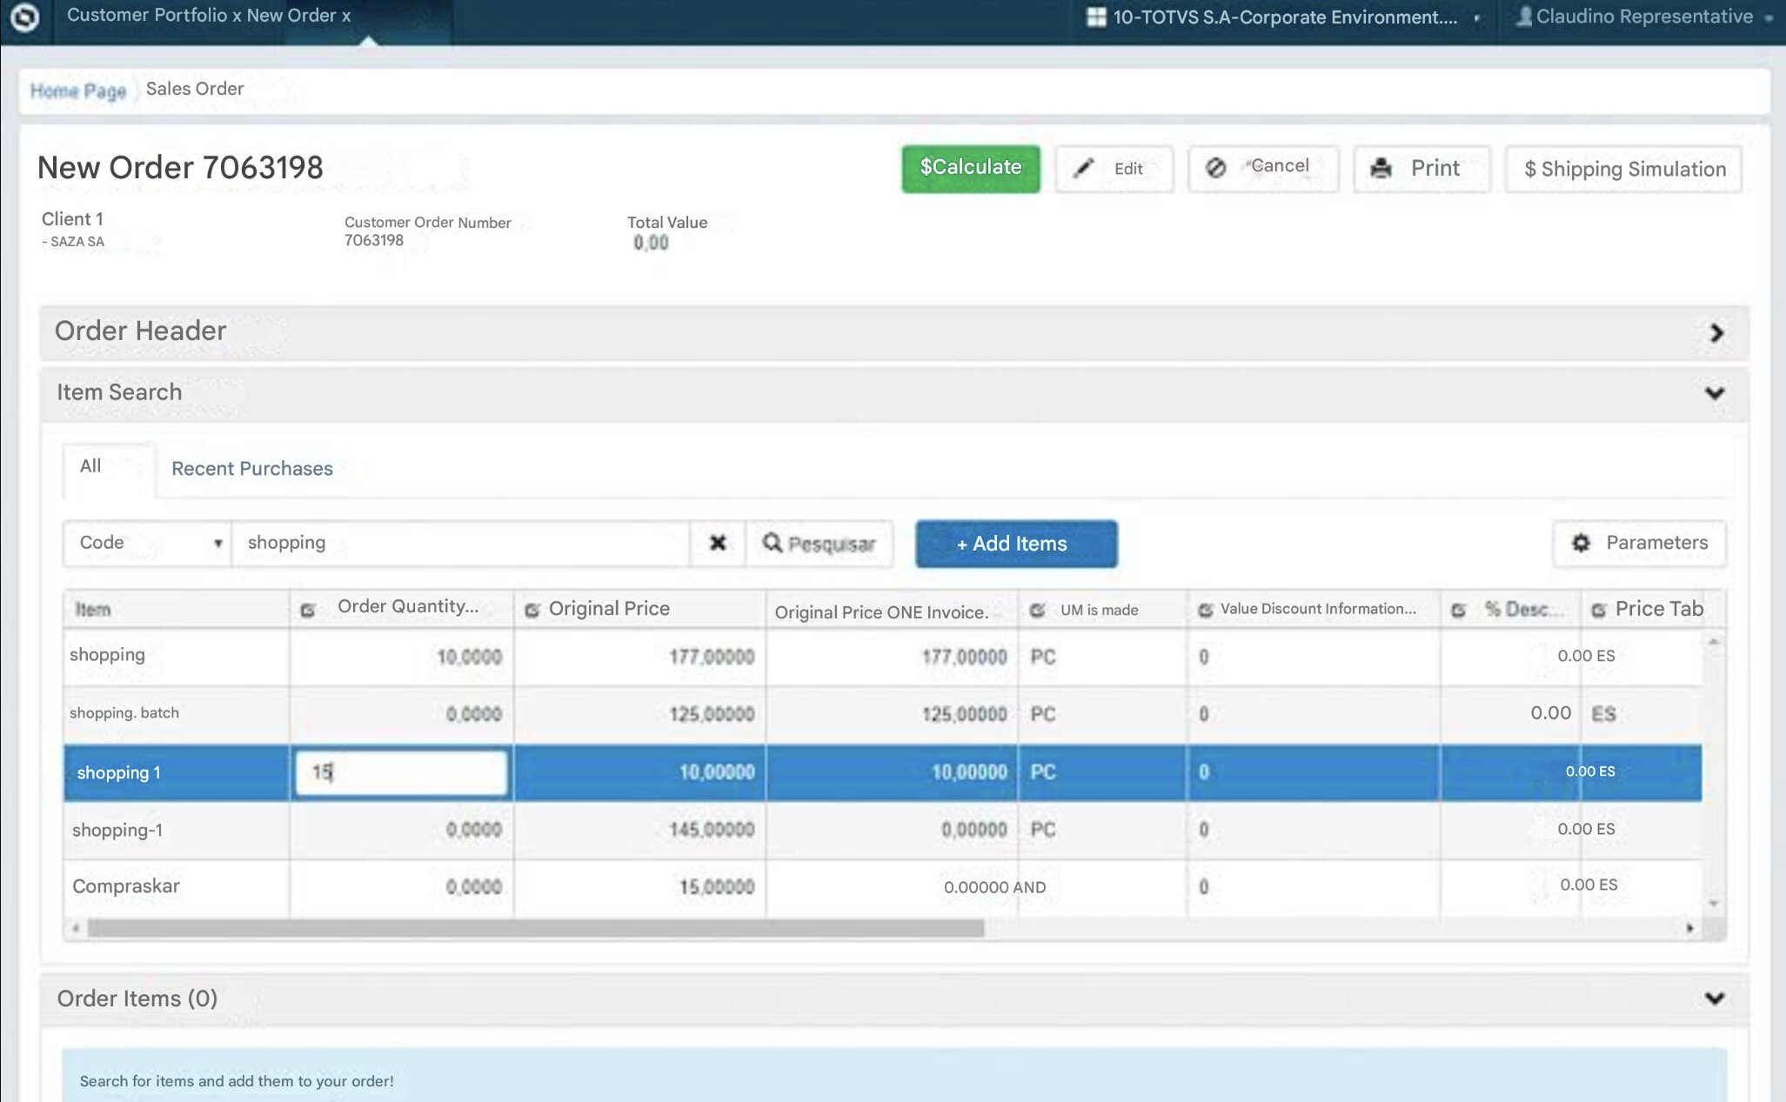The height and width of the screenshot is (1102, 1786).
Task: Select the All tab
Action: click(x=90, y=466)
